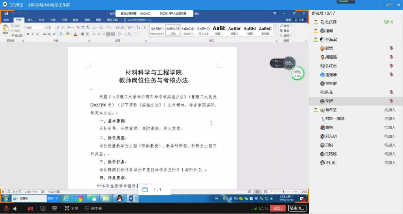The height and width of the screenshot is (214, 403).
Task: Enter full screen with 全屏 button
Action: pos(71,209)
